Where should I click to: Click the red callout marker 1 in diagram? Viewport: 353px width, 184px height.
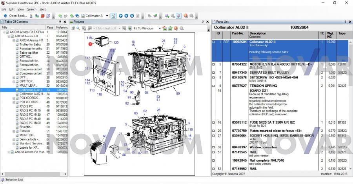tap(90, 44)
